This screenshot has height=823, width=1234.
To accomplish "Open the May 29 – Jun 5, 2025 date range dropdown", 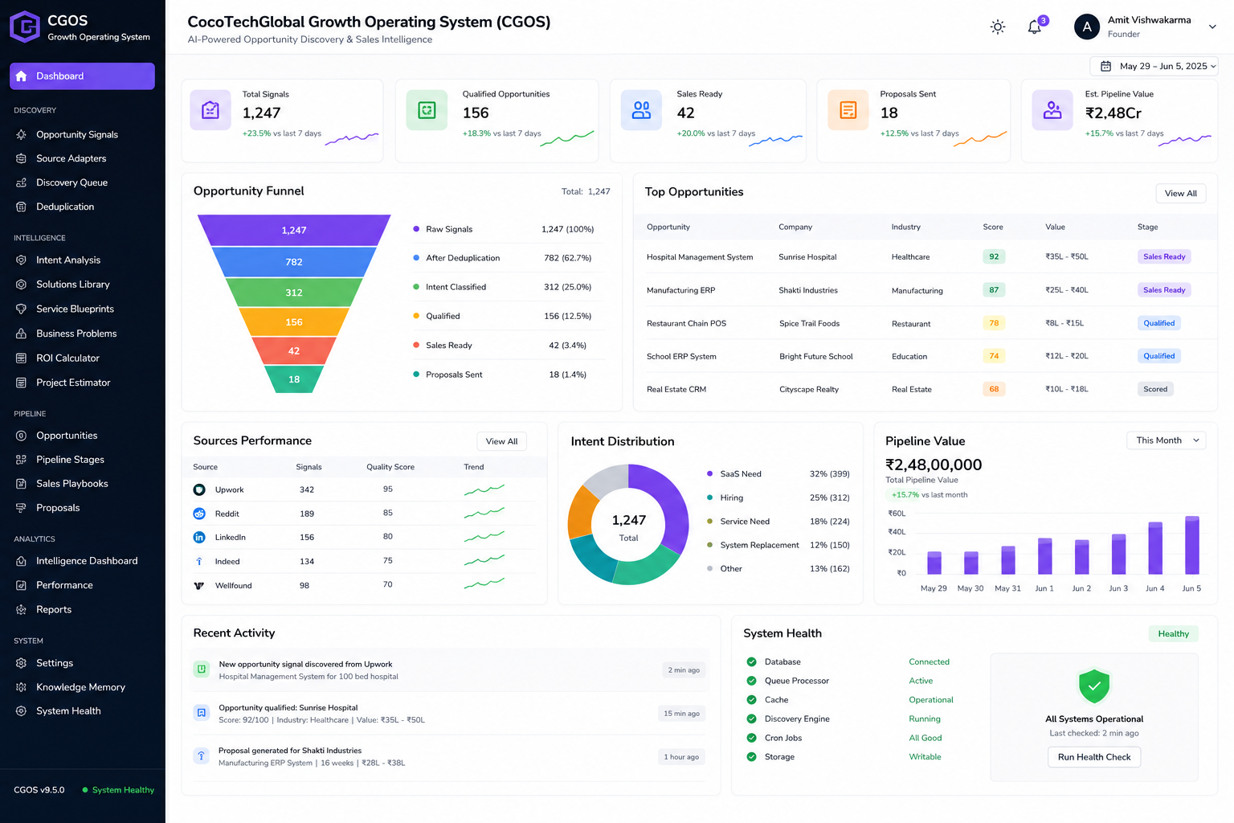I will 1154,66.
